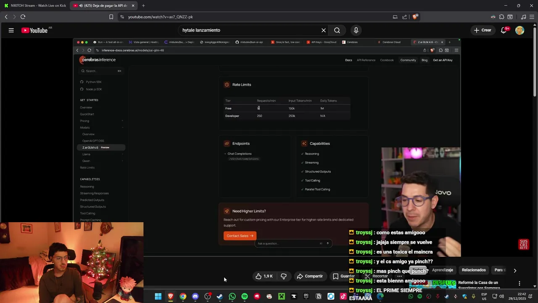Open a new browser tab
The image size is (538, 303).
tap(143, 5)
